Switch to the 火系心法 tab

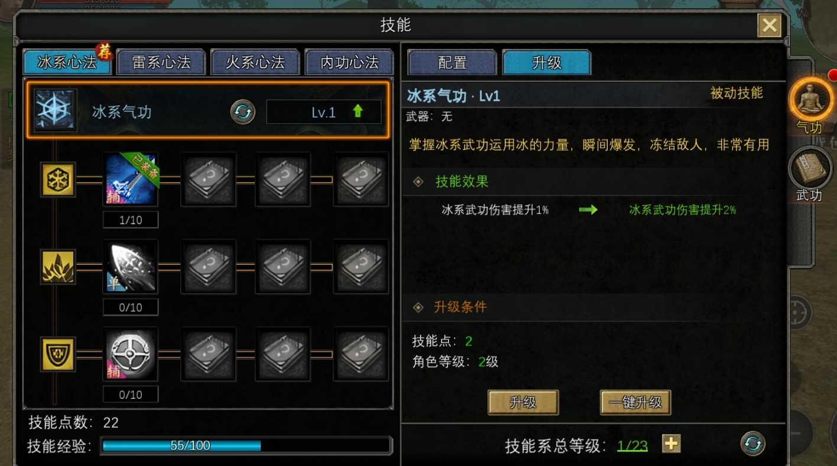point(255,62)
